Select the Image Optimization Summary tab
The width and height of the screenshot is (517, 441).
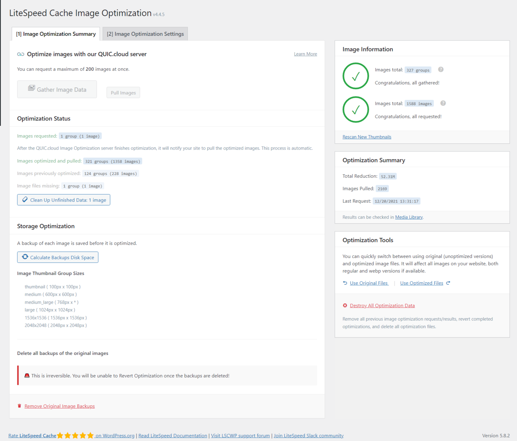[x=56, y=34]
